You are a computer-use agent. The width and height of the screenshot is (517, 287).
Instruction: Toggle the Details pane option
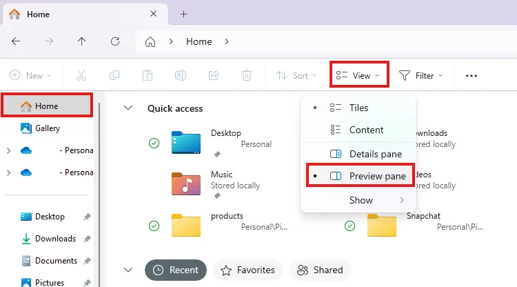pyautogui.click(x=358, y=154)
